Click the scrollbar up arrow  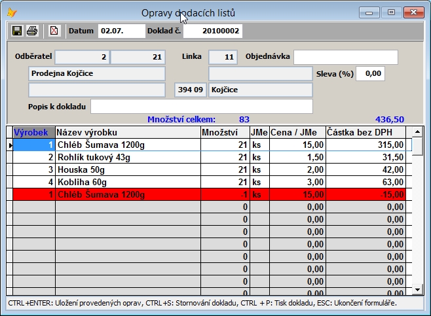tap(417, 132)
